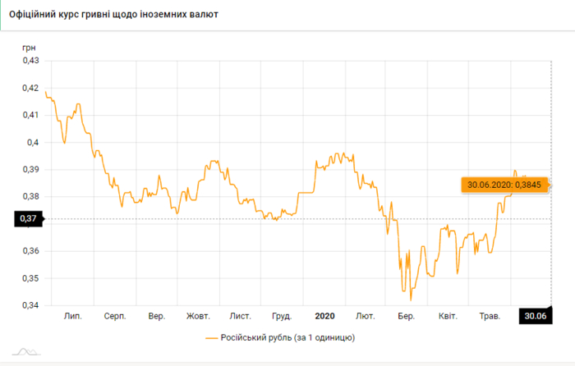Select the Вер. month axis label
The height and width of the screenshot is (366, 575).
pos(157,316)
